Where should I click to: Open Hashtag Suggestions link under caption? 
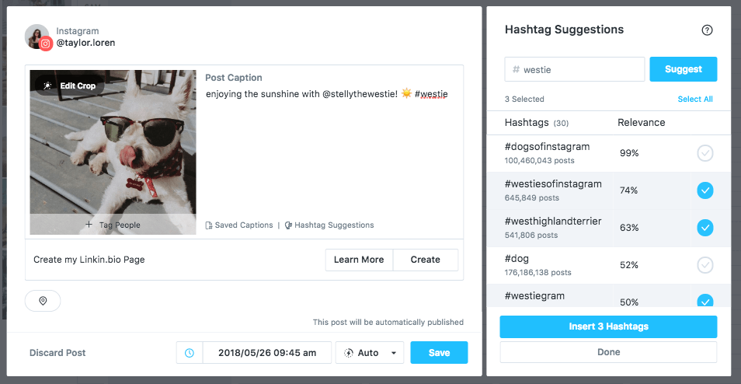[329, 225]
